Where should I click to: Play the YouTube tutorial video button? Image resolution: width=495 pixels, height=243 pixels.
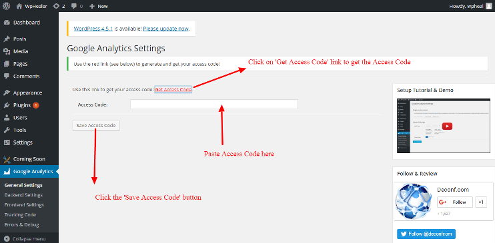coord(447,126)
